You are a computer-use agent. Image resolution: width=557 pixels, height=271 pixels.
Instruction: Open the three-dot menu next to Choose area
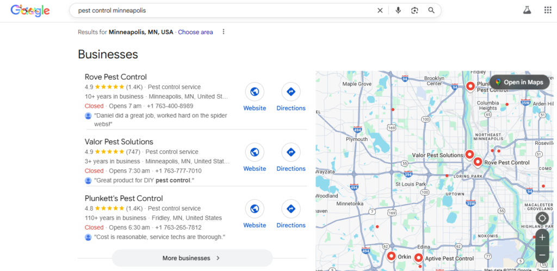[224, 32]
